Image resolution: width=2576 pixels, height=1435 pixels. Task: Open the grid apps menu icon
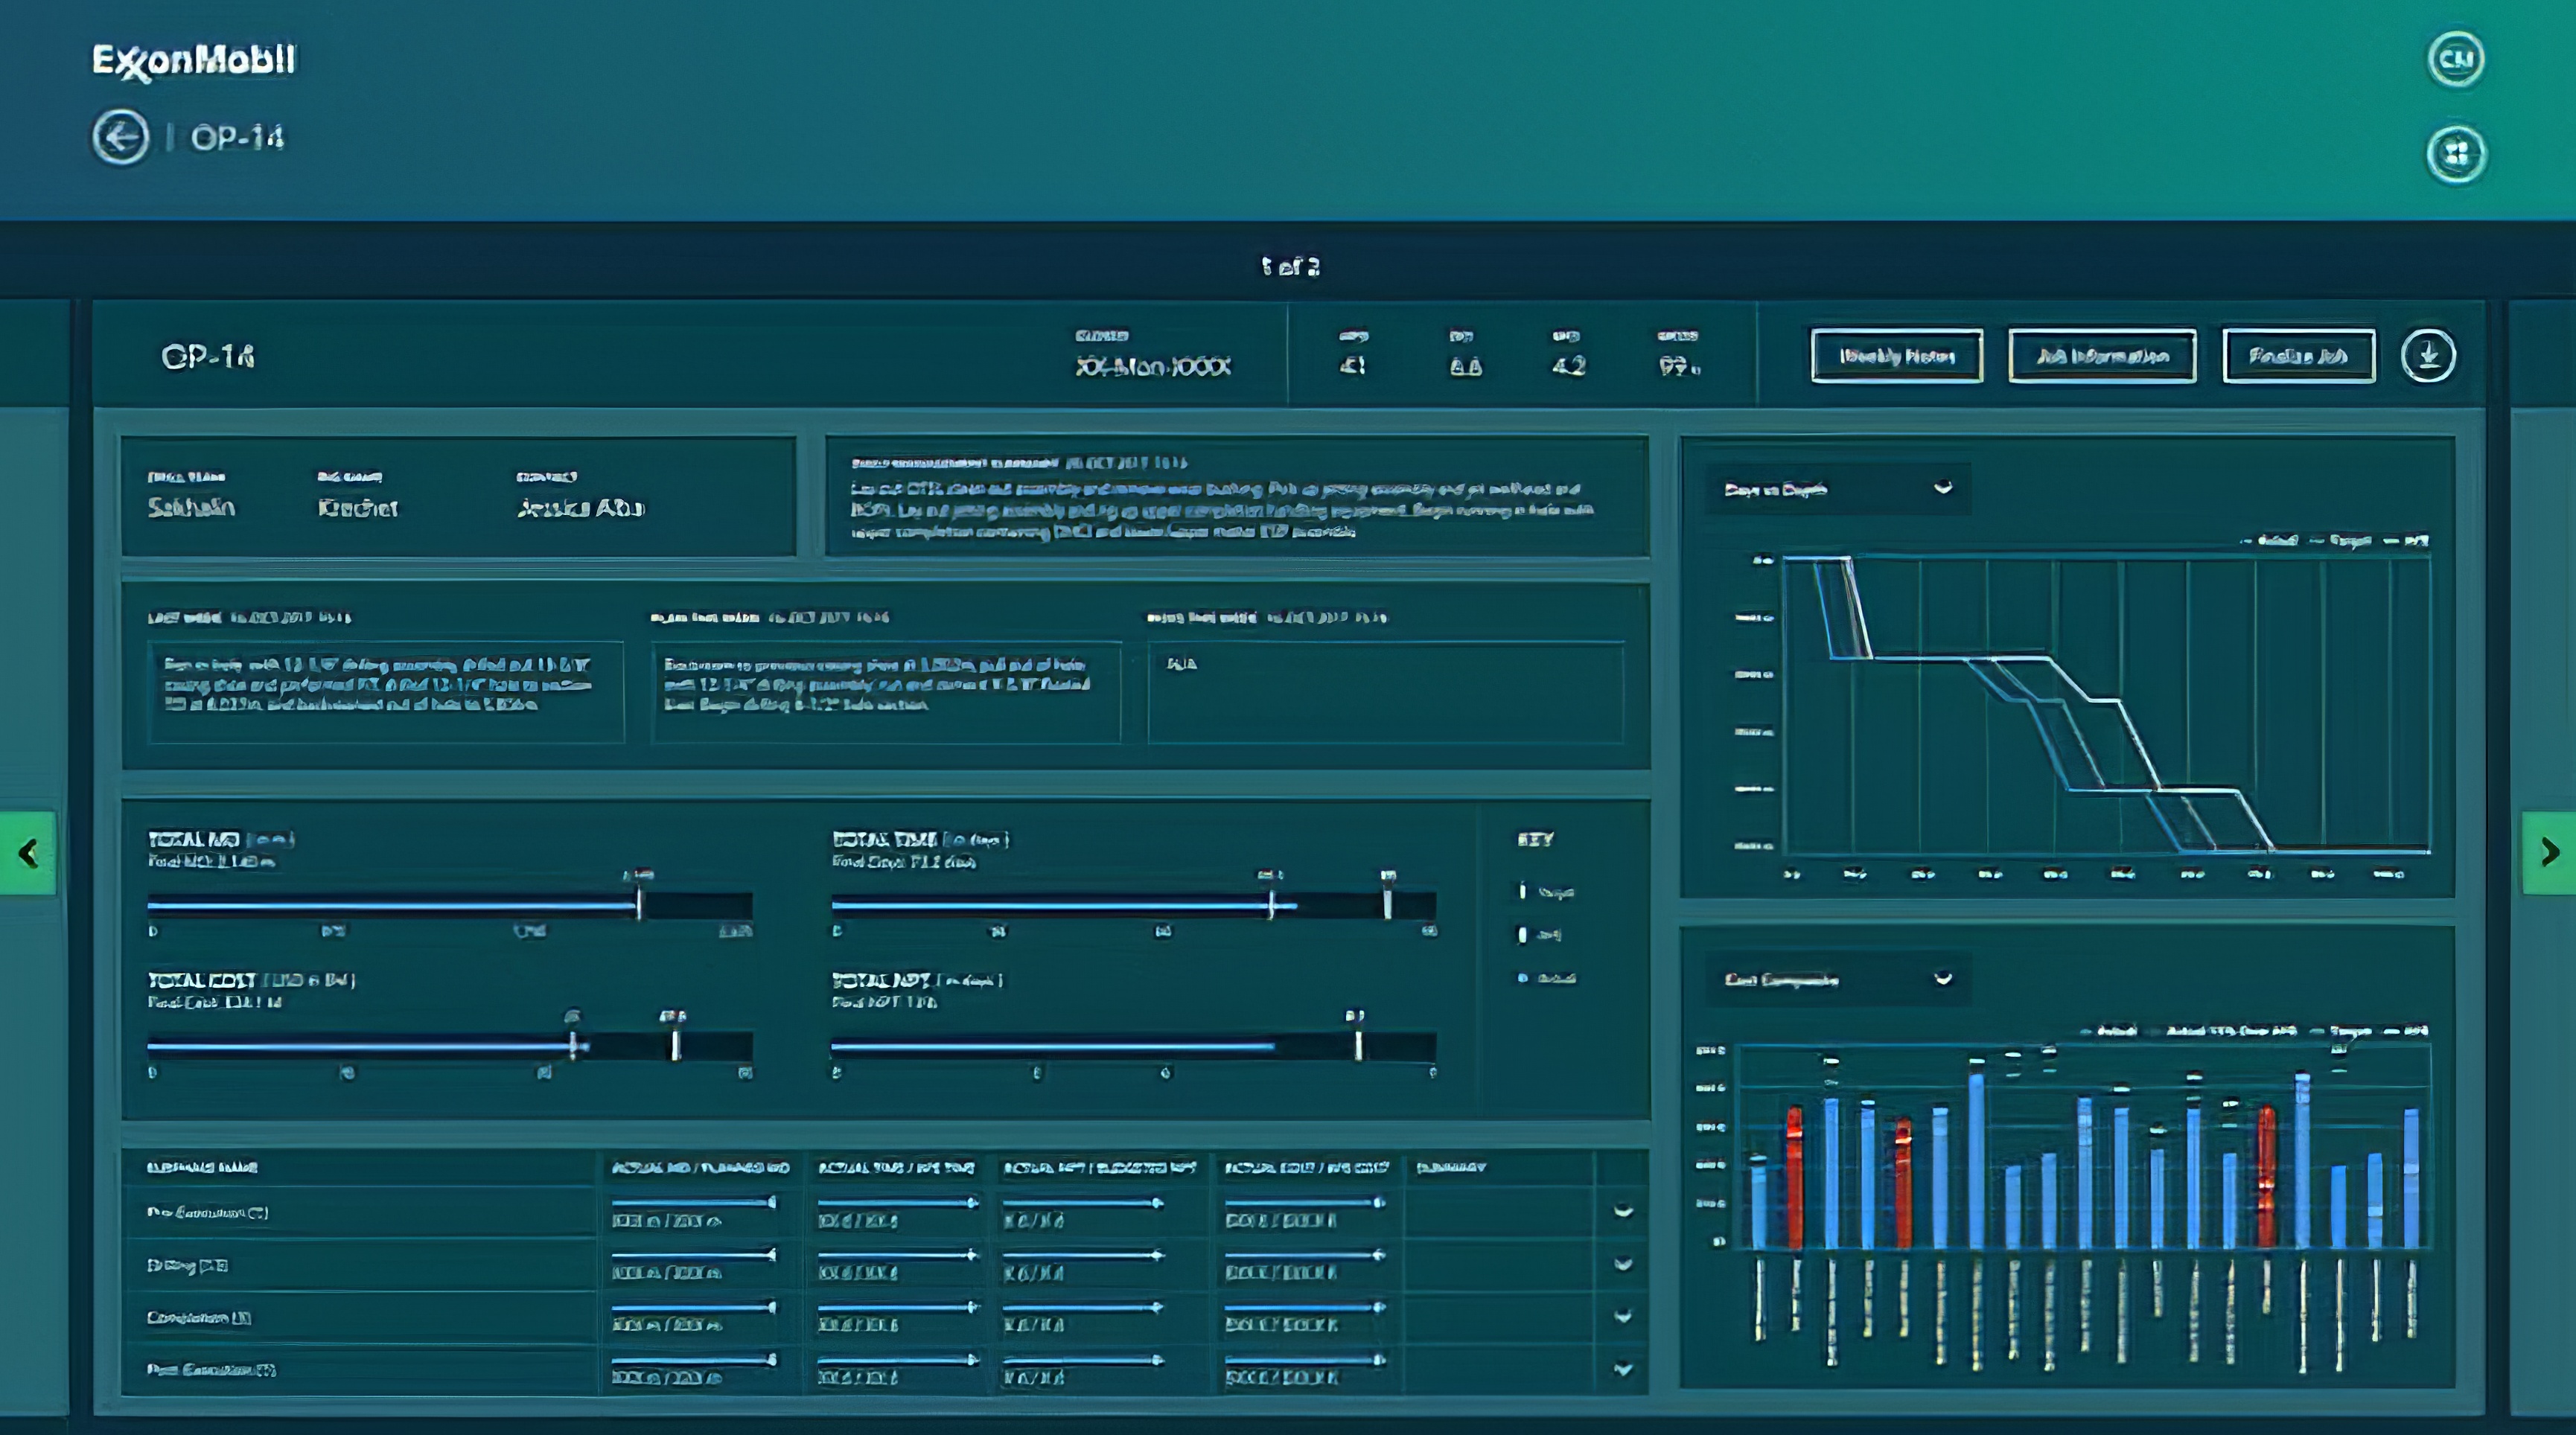pyautogui.click(x=2455, y=154)
